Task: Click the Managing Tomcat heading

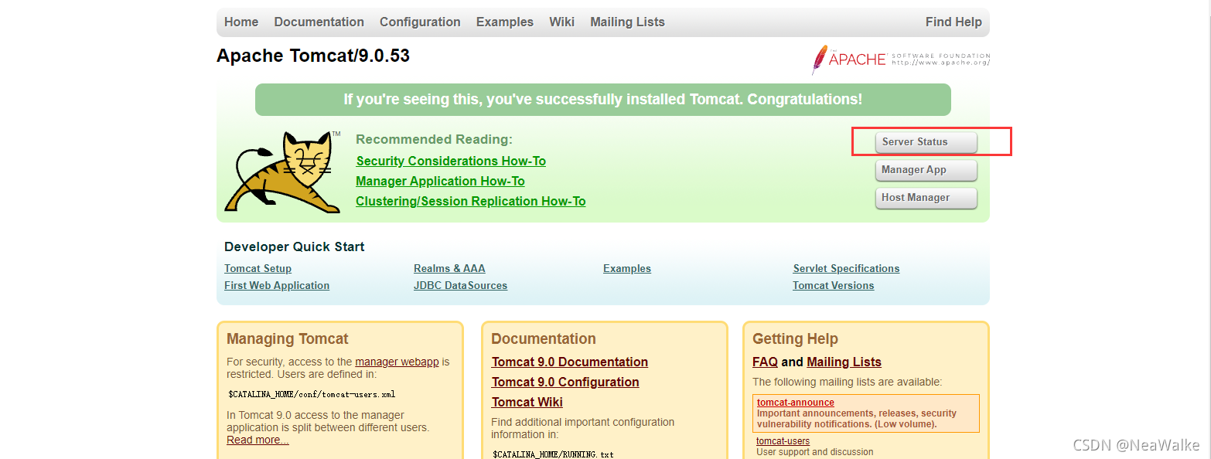Action: pyautogui.click(x=288, y=339)
